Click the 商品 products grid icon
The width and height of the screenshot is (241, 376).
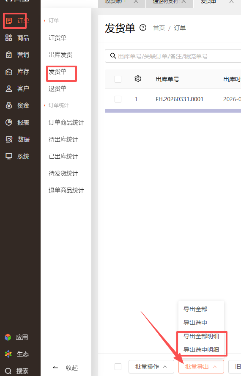(8, 38)
